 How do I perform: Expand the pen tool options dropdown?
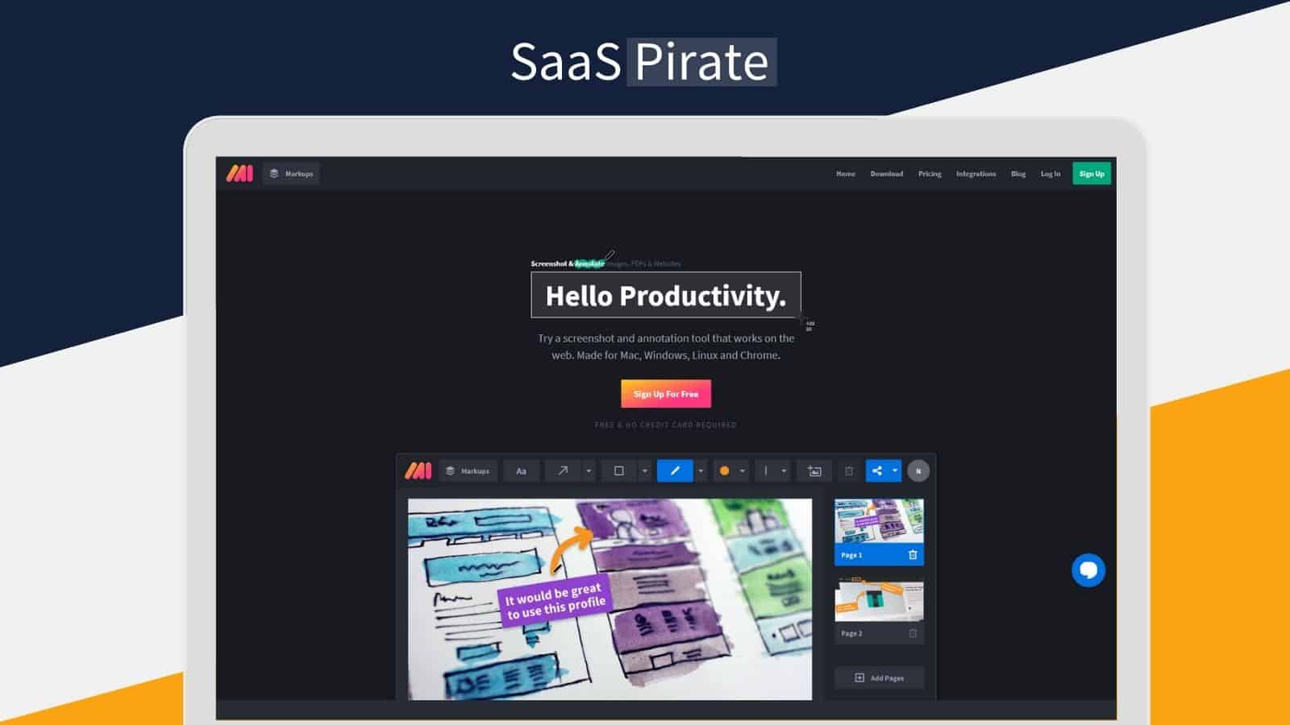[701, 470]
